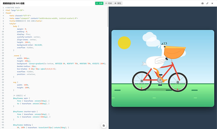Click the code editor vertical scrollbar
The width and height of the screenshot is (217, 129).
coord(108,17)
